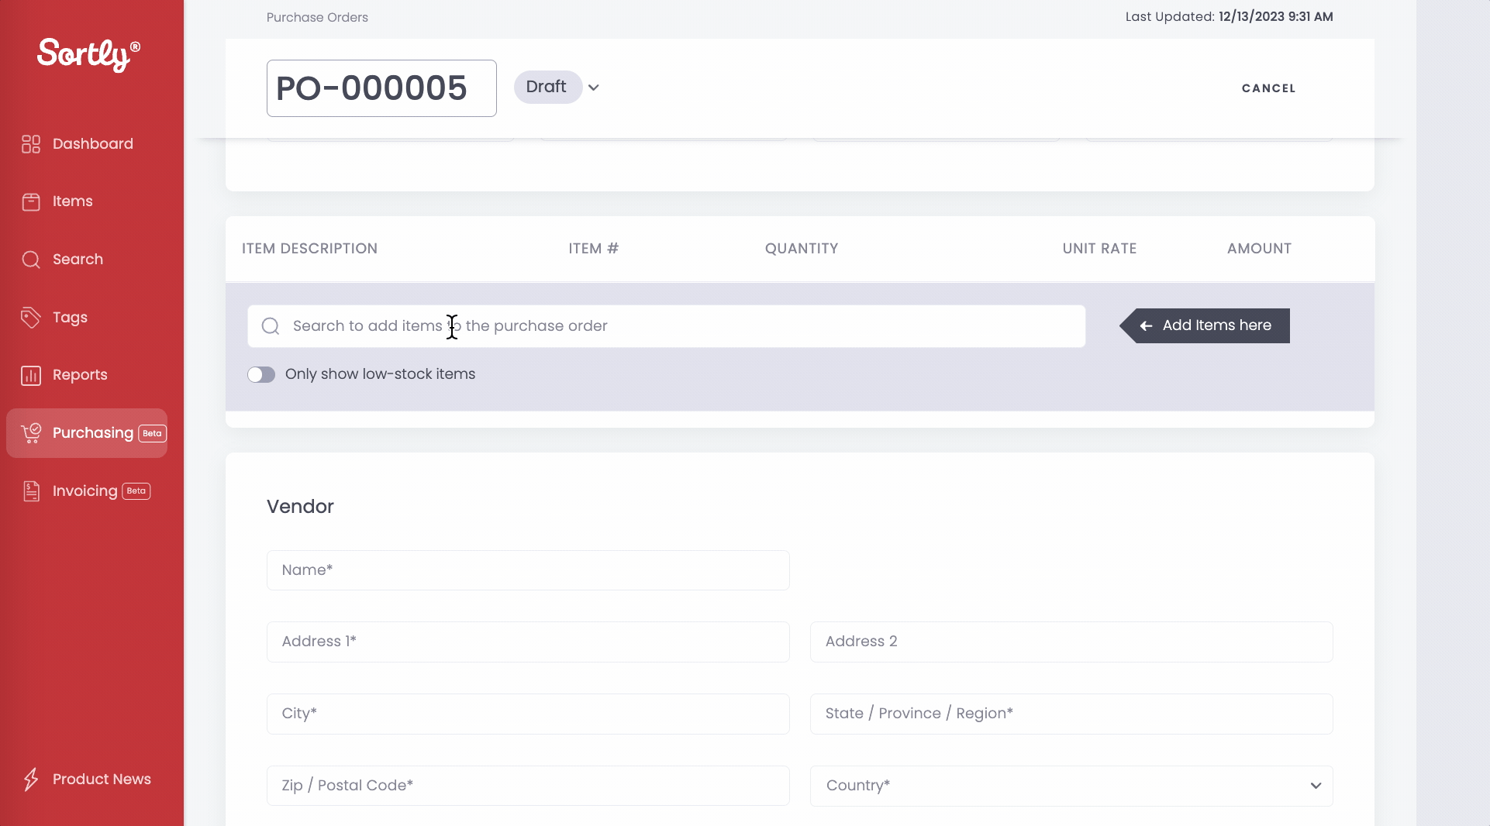The width and height of the screenshot is (1490, 826).
Task: Click the Address 2 field
Action: (x=1071, y=642)
